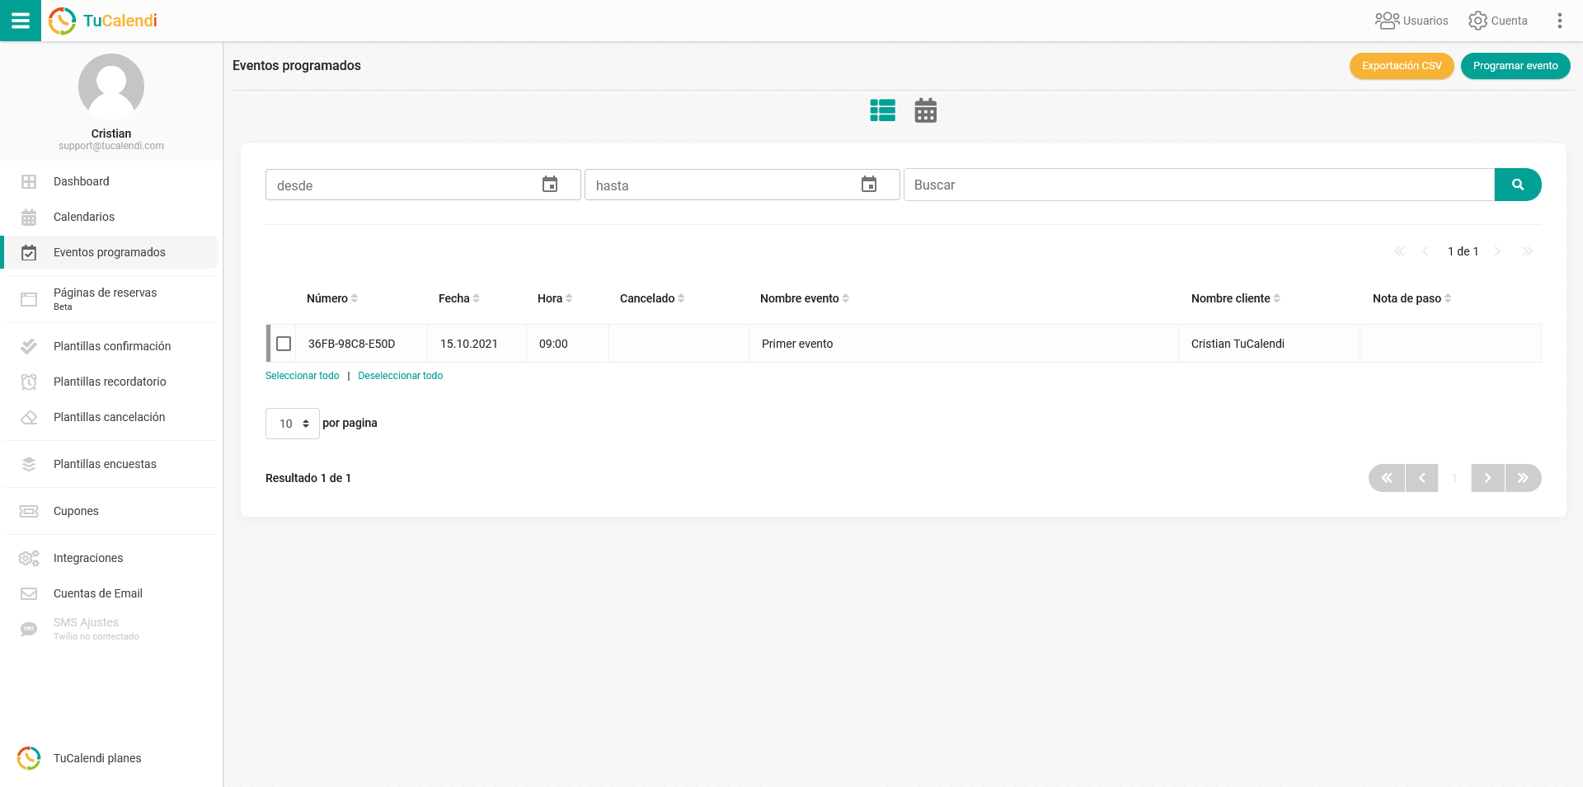The height and width of the screenshot is (787, 1583).
Task: Click the Cristian profile avatar
Action: [111, 87]
